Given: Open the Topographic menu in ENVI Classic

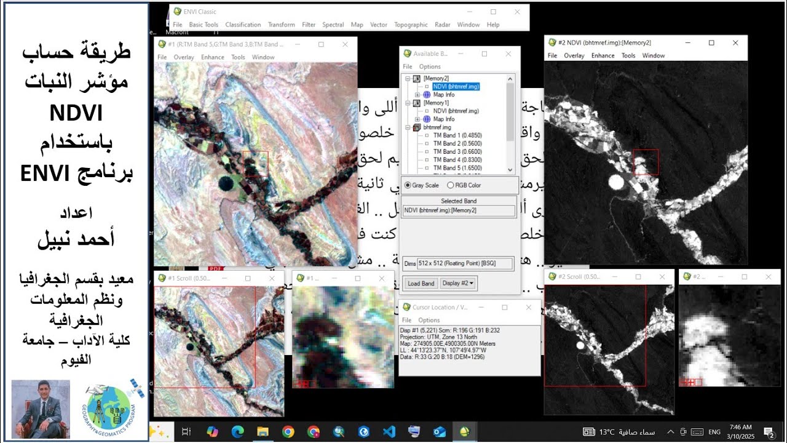Looking at the screenshot, I should tap(411, 25).
